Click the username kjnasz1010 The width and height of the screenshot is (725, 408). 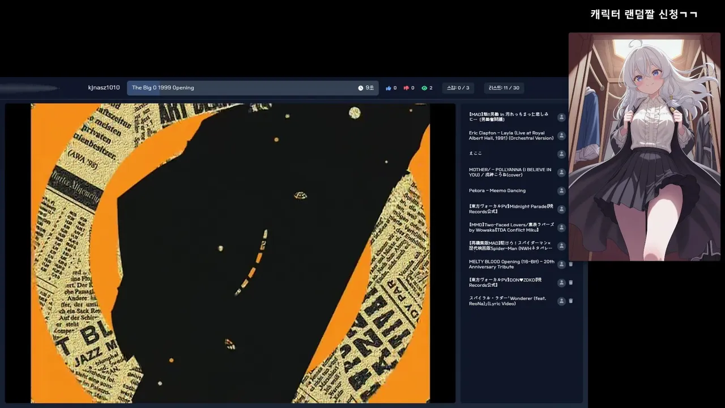point(104,88)
